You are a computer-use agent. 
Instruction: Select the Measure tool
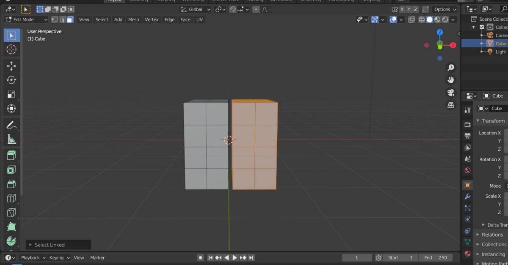[x=12, y=139]
